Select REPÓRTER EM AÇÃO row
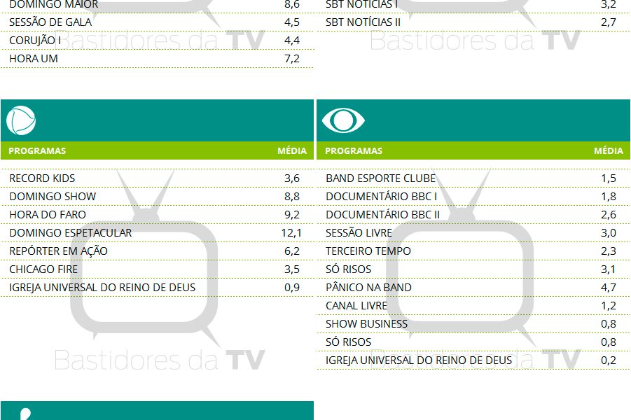This screenshot has width=631, height=420. click(58, 251)
